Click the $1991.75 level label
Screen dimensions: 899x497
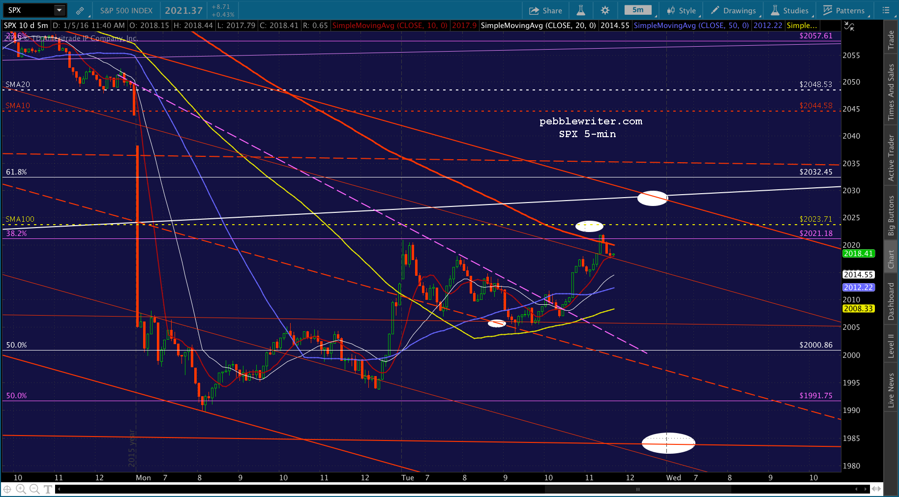tap(816, 396)
